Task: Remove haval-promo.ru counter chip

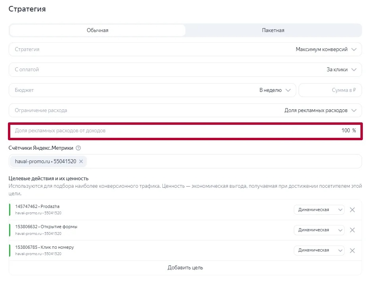Action: tap(81, 162)
